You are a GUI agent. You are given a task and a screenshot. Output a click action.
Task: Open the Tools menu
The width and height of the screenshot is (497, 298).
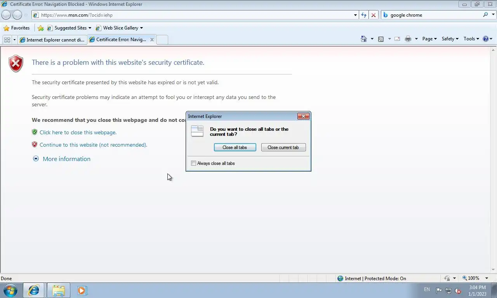click(471, 39)
